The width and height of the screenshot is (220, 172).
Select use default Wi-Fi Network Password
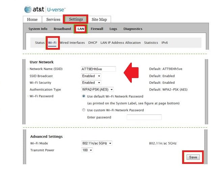coord(83,96)
